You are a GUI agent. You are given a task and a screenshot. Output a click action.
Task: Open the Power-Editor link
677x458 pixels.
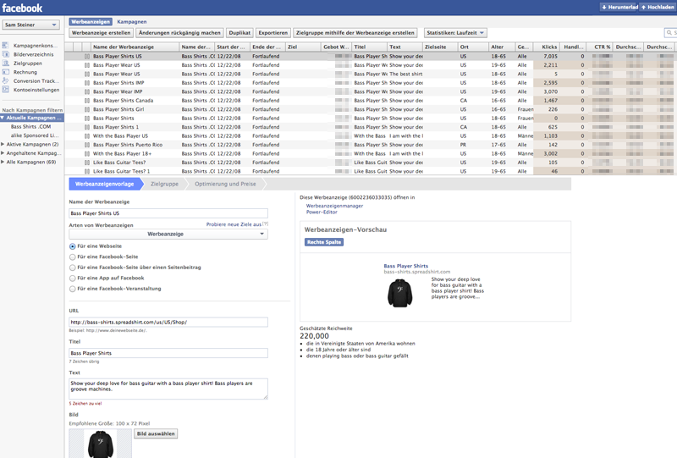point(322,212)
